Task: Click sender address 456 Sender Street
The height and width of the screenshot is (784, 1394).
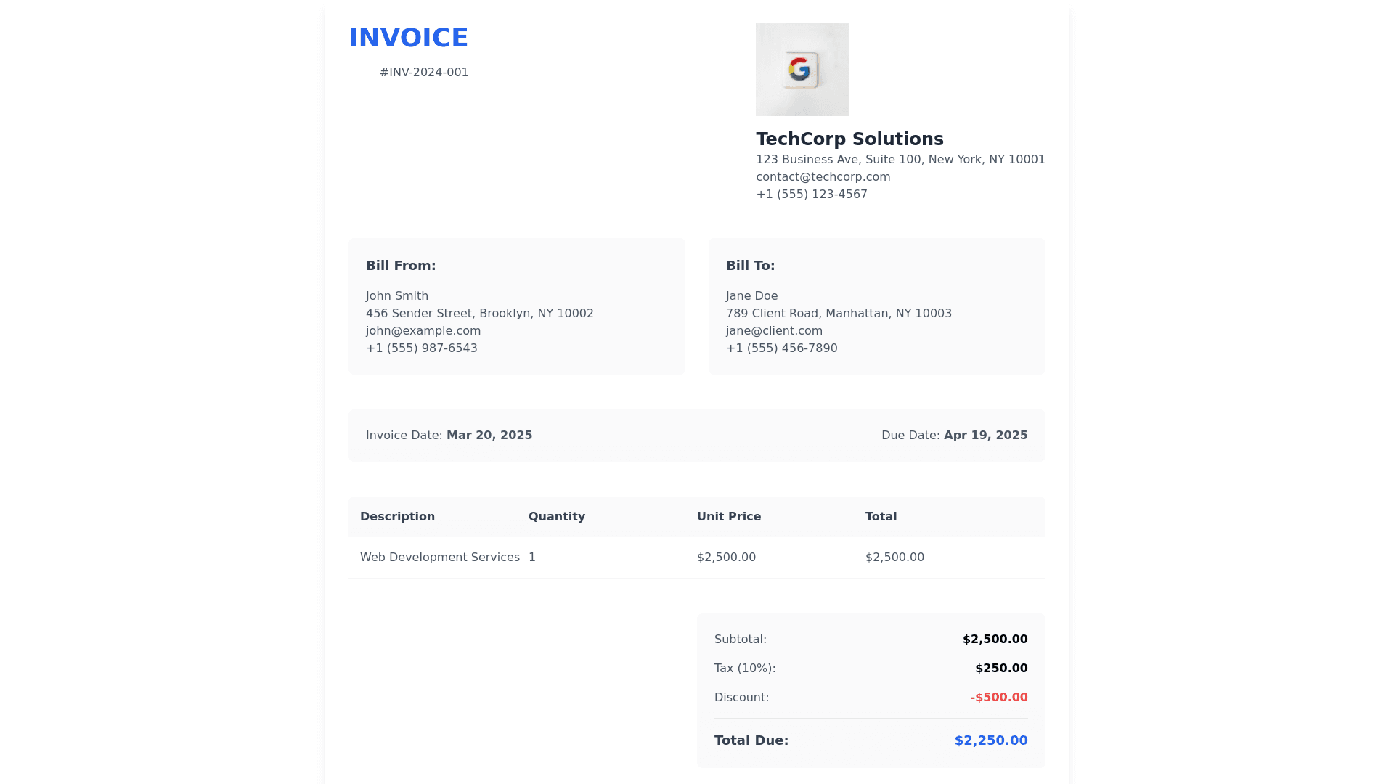Action: [479, 314]
